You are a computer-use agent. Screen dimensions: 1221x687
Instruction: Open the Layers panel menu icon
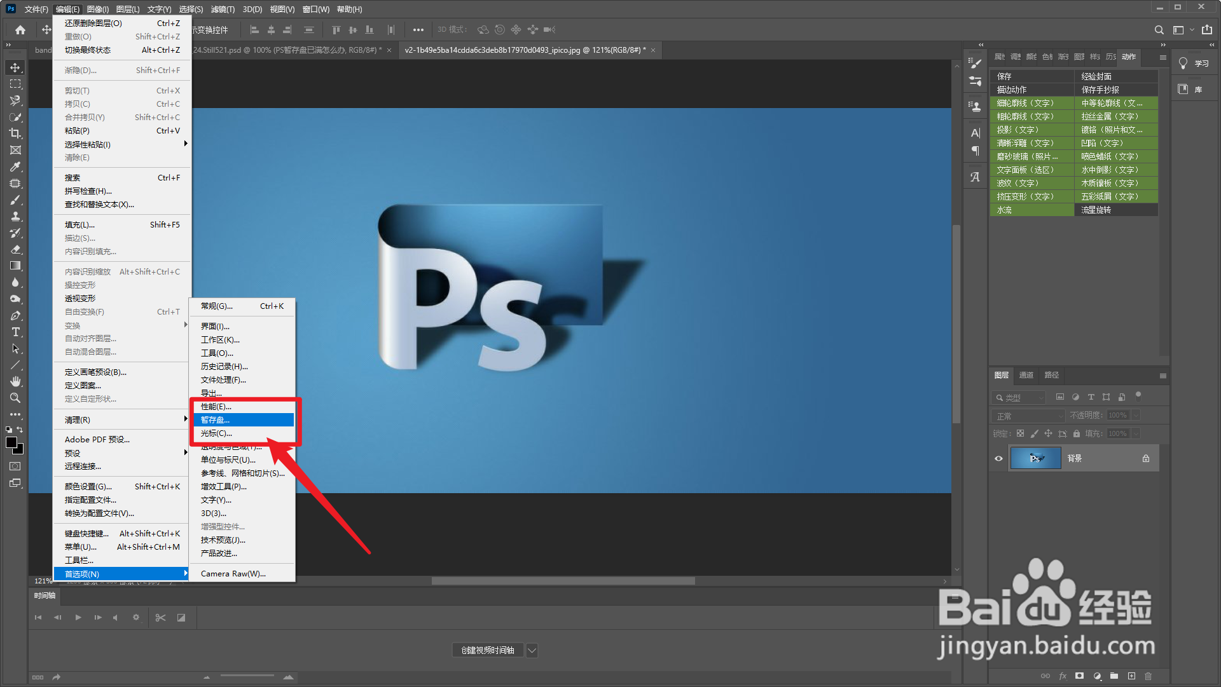[x=1162, y=376]
